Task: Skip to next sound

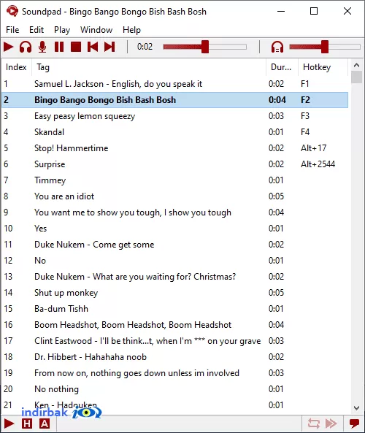Action: point(109,47)
